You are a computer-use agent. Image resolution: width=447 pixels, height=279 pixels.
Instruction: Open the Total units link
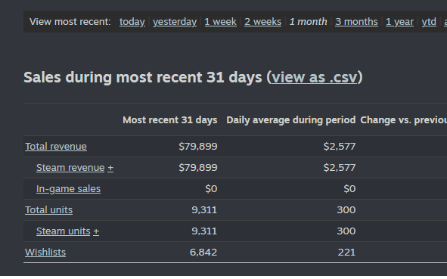click(48, 210)
